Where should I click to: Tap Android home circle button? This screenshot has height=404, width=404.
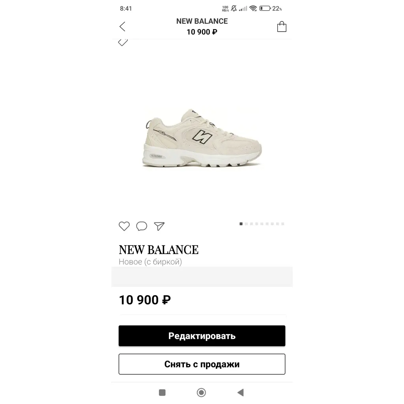point(201,393)
